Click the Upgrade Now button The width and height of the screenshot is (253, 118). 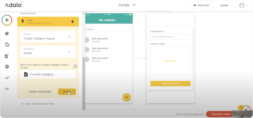point(221,114)
